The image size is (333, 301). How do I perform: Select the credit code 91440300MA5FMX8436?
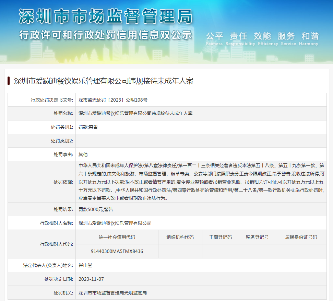coord(117,251)
